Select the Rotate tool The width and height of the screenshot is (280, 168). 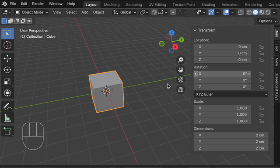coord(7,70)
